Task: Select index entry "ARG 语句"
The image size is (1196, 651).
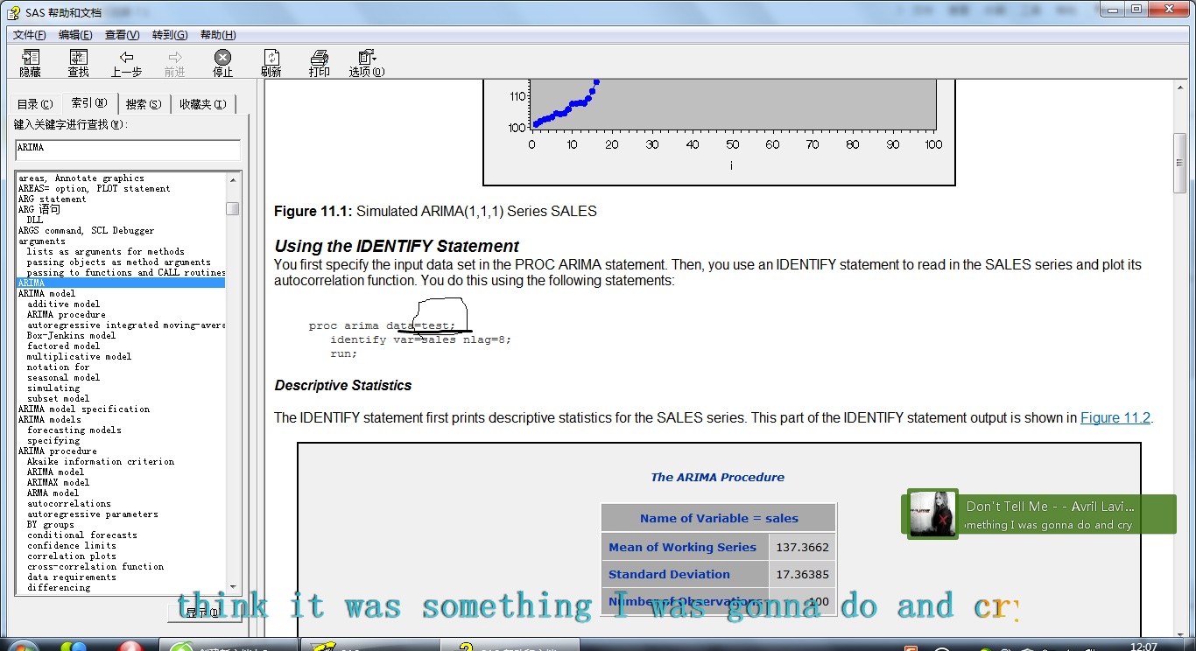Action: [x=39, y=210]
